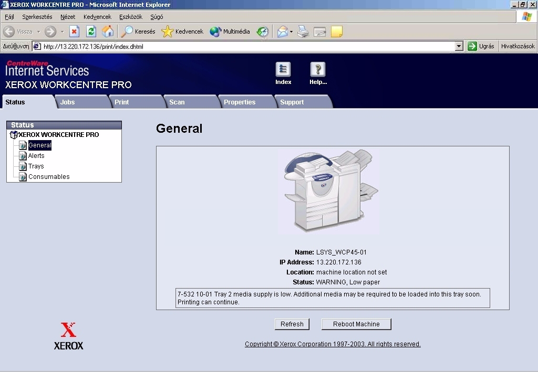Select General in status tree
The width and height of the screenshot is (538, 372).
click(40, 145)
